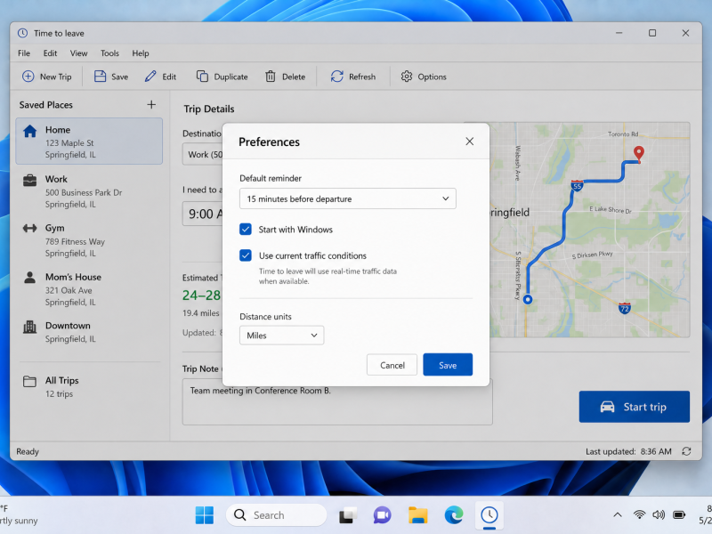Open Task View from taskbar
Viewport: 712px width, 534px height.
click(348, 515)
